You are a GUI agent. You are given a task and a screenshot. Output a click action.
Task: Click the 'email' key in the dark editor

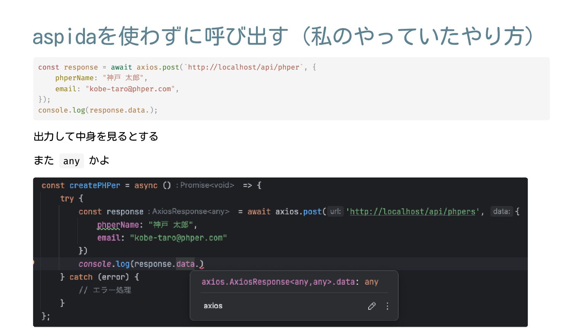click(109, 238)
